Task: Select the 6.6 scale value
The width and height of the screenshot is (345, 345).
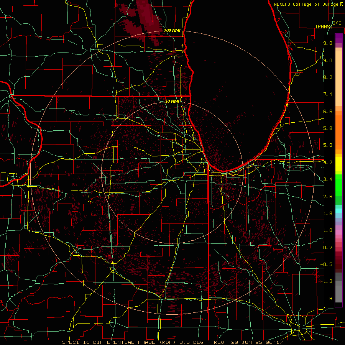Action: tap(328, 111)
